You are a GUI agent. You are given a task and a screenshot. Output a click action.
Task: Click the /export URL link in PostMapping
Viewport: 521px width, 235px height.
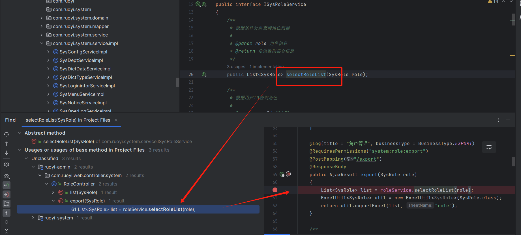click(x=366, y=159)
